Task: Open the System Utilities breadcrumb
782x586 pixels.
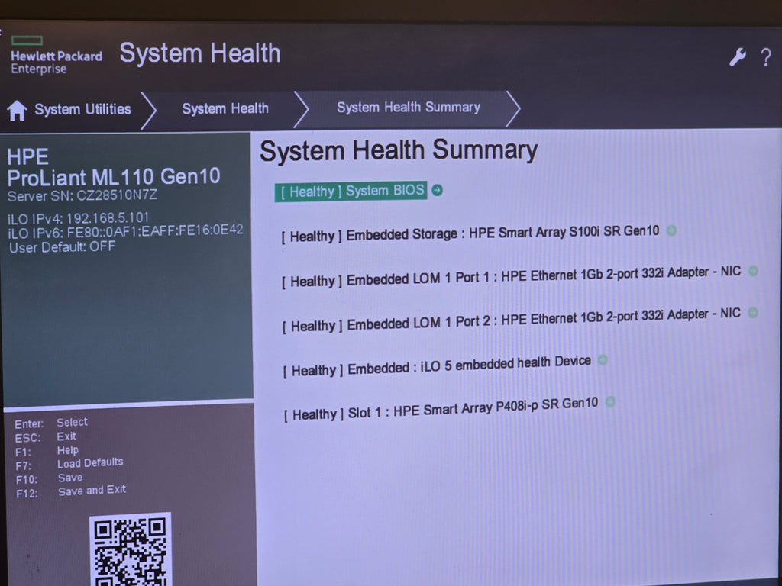Action: 82,109
